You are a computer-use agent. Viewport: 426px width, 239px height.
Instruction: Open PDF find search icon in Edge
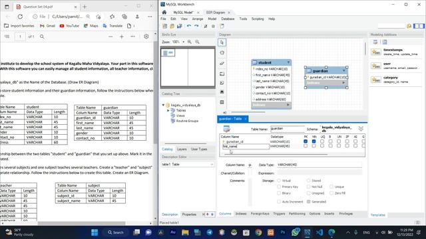coord(42,37)
